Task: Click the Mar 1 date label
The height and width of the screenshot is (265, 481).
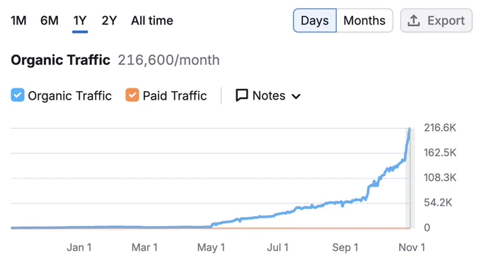Action: pos(144,247)
